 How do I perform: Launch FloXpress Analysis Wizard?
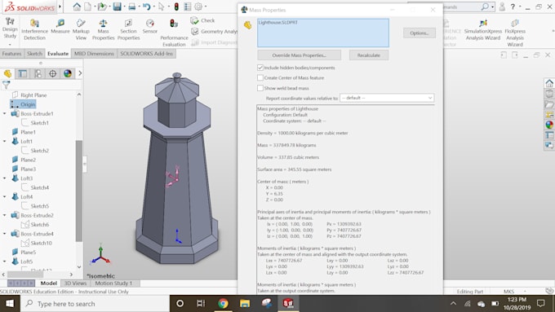click(515, 33)
